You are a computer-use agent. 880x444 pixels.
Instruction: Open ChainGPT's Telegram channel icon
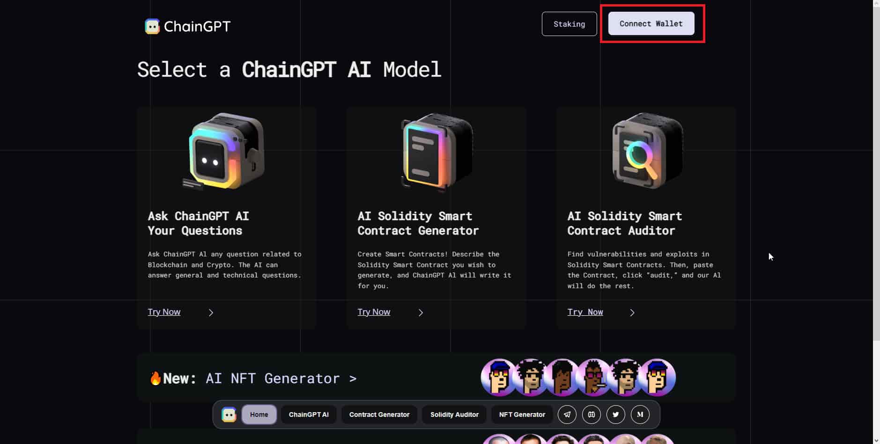click(567, 415)
